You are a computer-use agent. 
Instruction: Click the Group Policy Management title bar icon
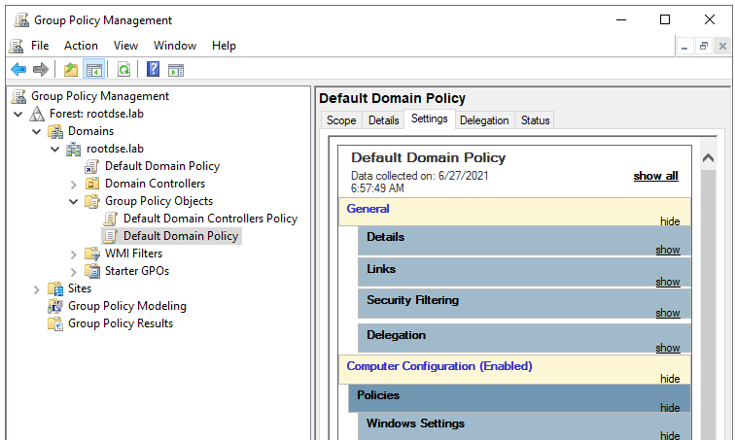point(21,20)
